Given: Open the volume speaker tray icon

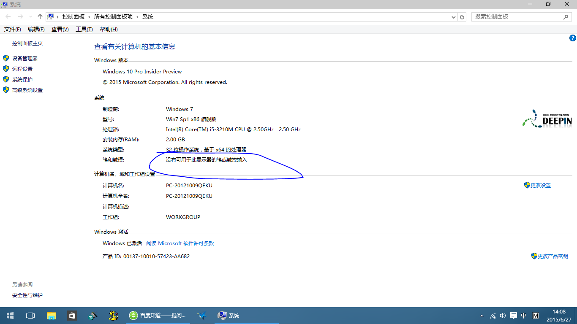Looking at the screenshot, I should click(503, 316).
